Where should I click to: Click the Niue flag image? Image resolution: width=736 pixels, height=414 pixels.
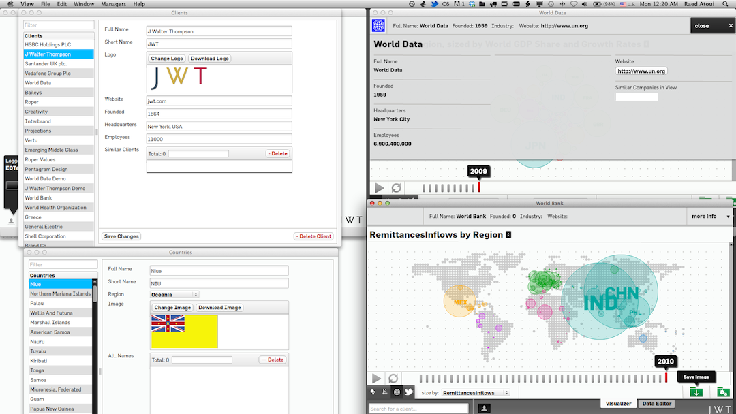click(x=185, y=331)
